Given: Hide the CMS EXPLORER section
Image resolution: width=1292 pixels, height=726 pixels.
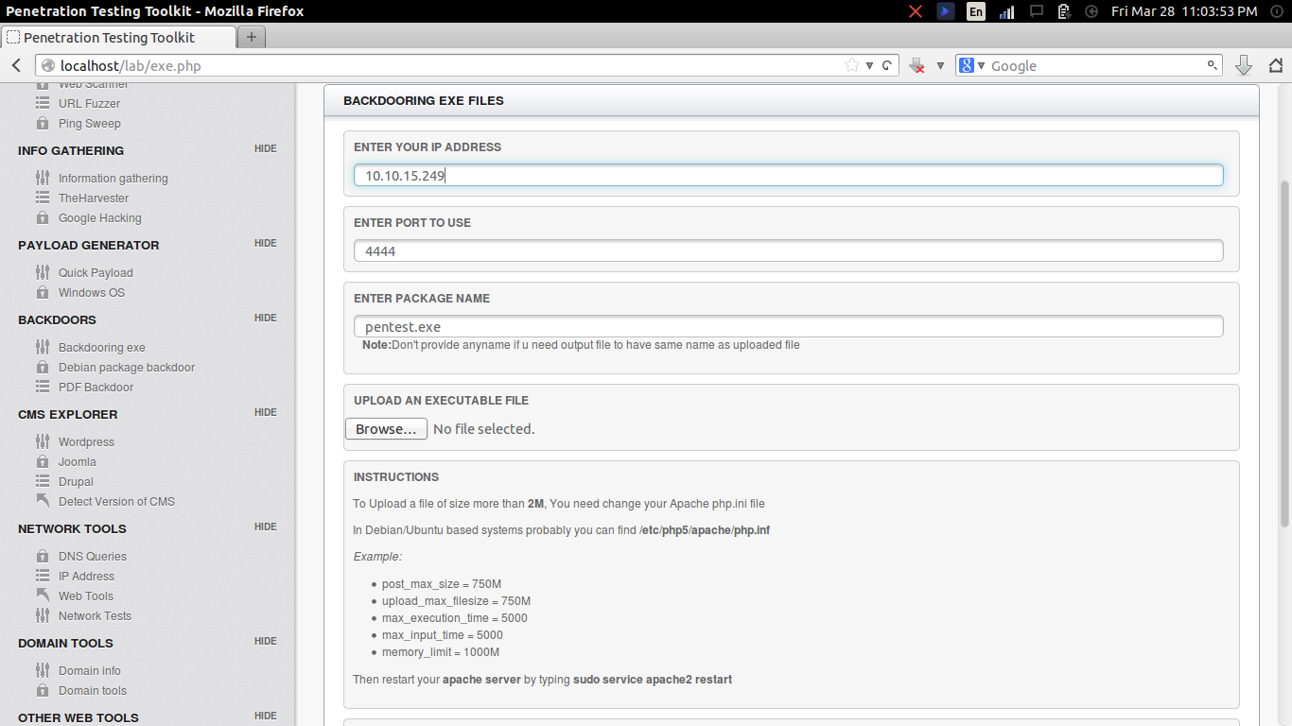Looking at the screenshot, I should click(x=265, y=412).
